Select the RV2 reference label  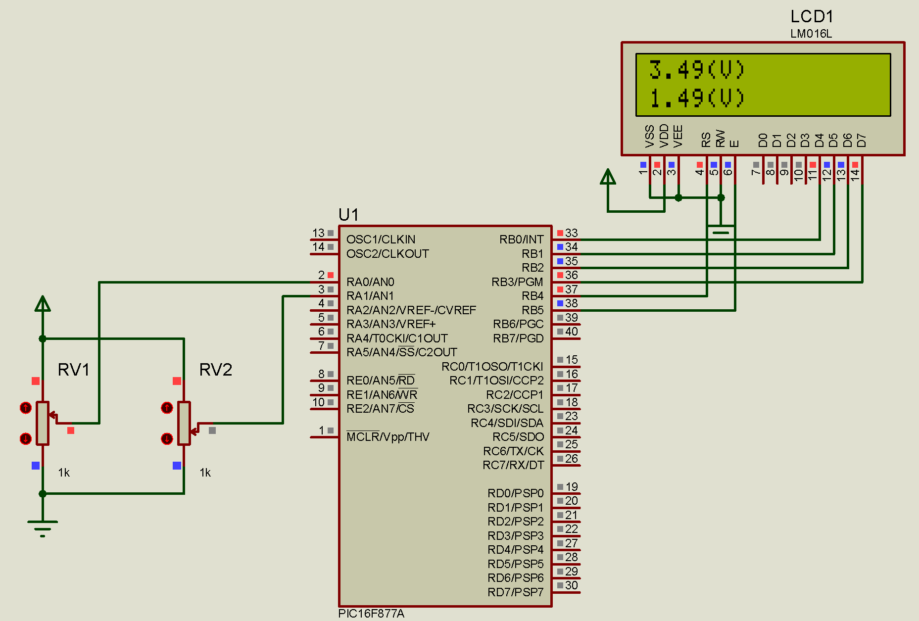(215, 370)
